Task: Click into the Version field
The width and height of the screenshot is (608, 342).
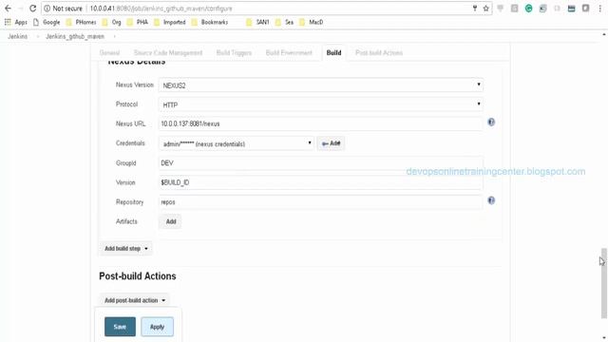Action: pyautogui.click(x=321, y=182)
